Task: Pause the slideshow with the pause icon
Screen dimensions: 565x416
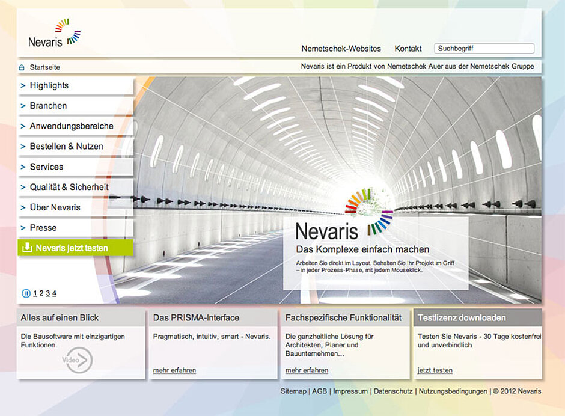Action: coord(26,293)
